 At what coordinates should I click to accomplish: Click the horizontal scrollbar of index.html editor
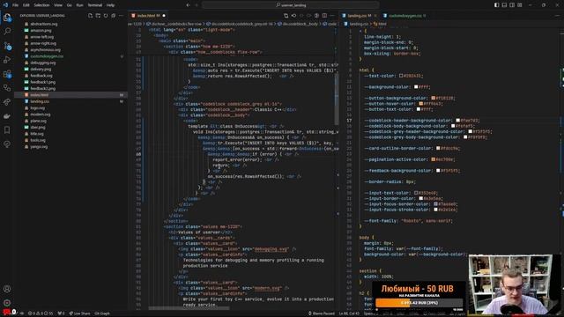(x=189, y=308)
